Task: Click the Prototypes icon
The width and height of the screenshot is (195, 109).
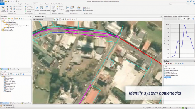Action: [79, 9]
